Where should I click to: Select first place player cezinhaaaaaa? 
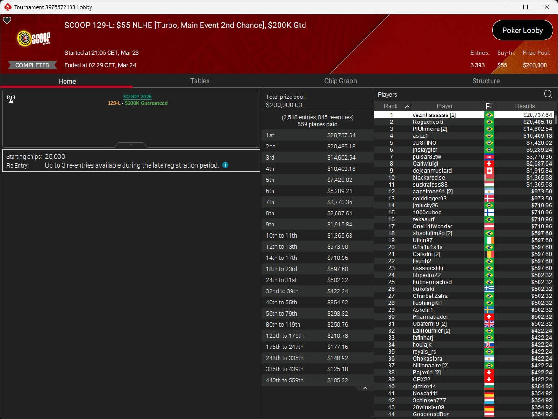[x=434, y=115]
